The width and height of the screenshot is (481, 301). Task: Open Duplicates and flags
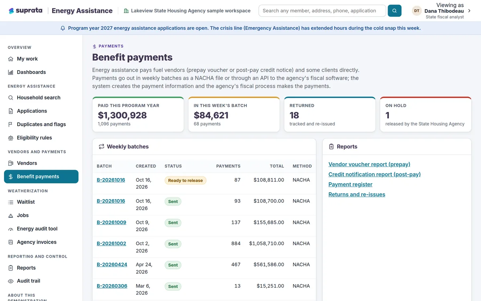click(x=41, y=124)
